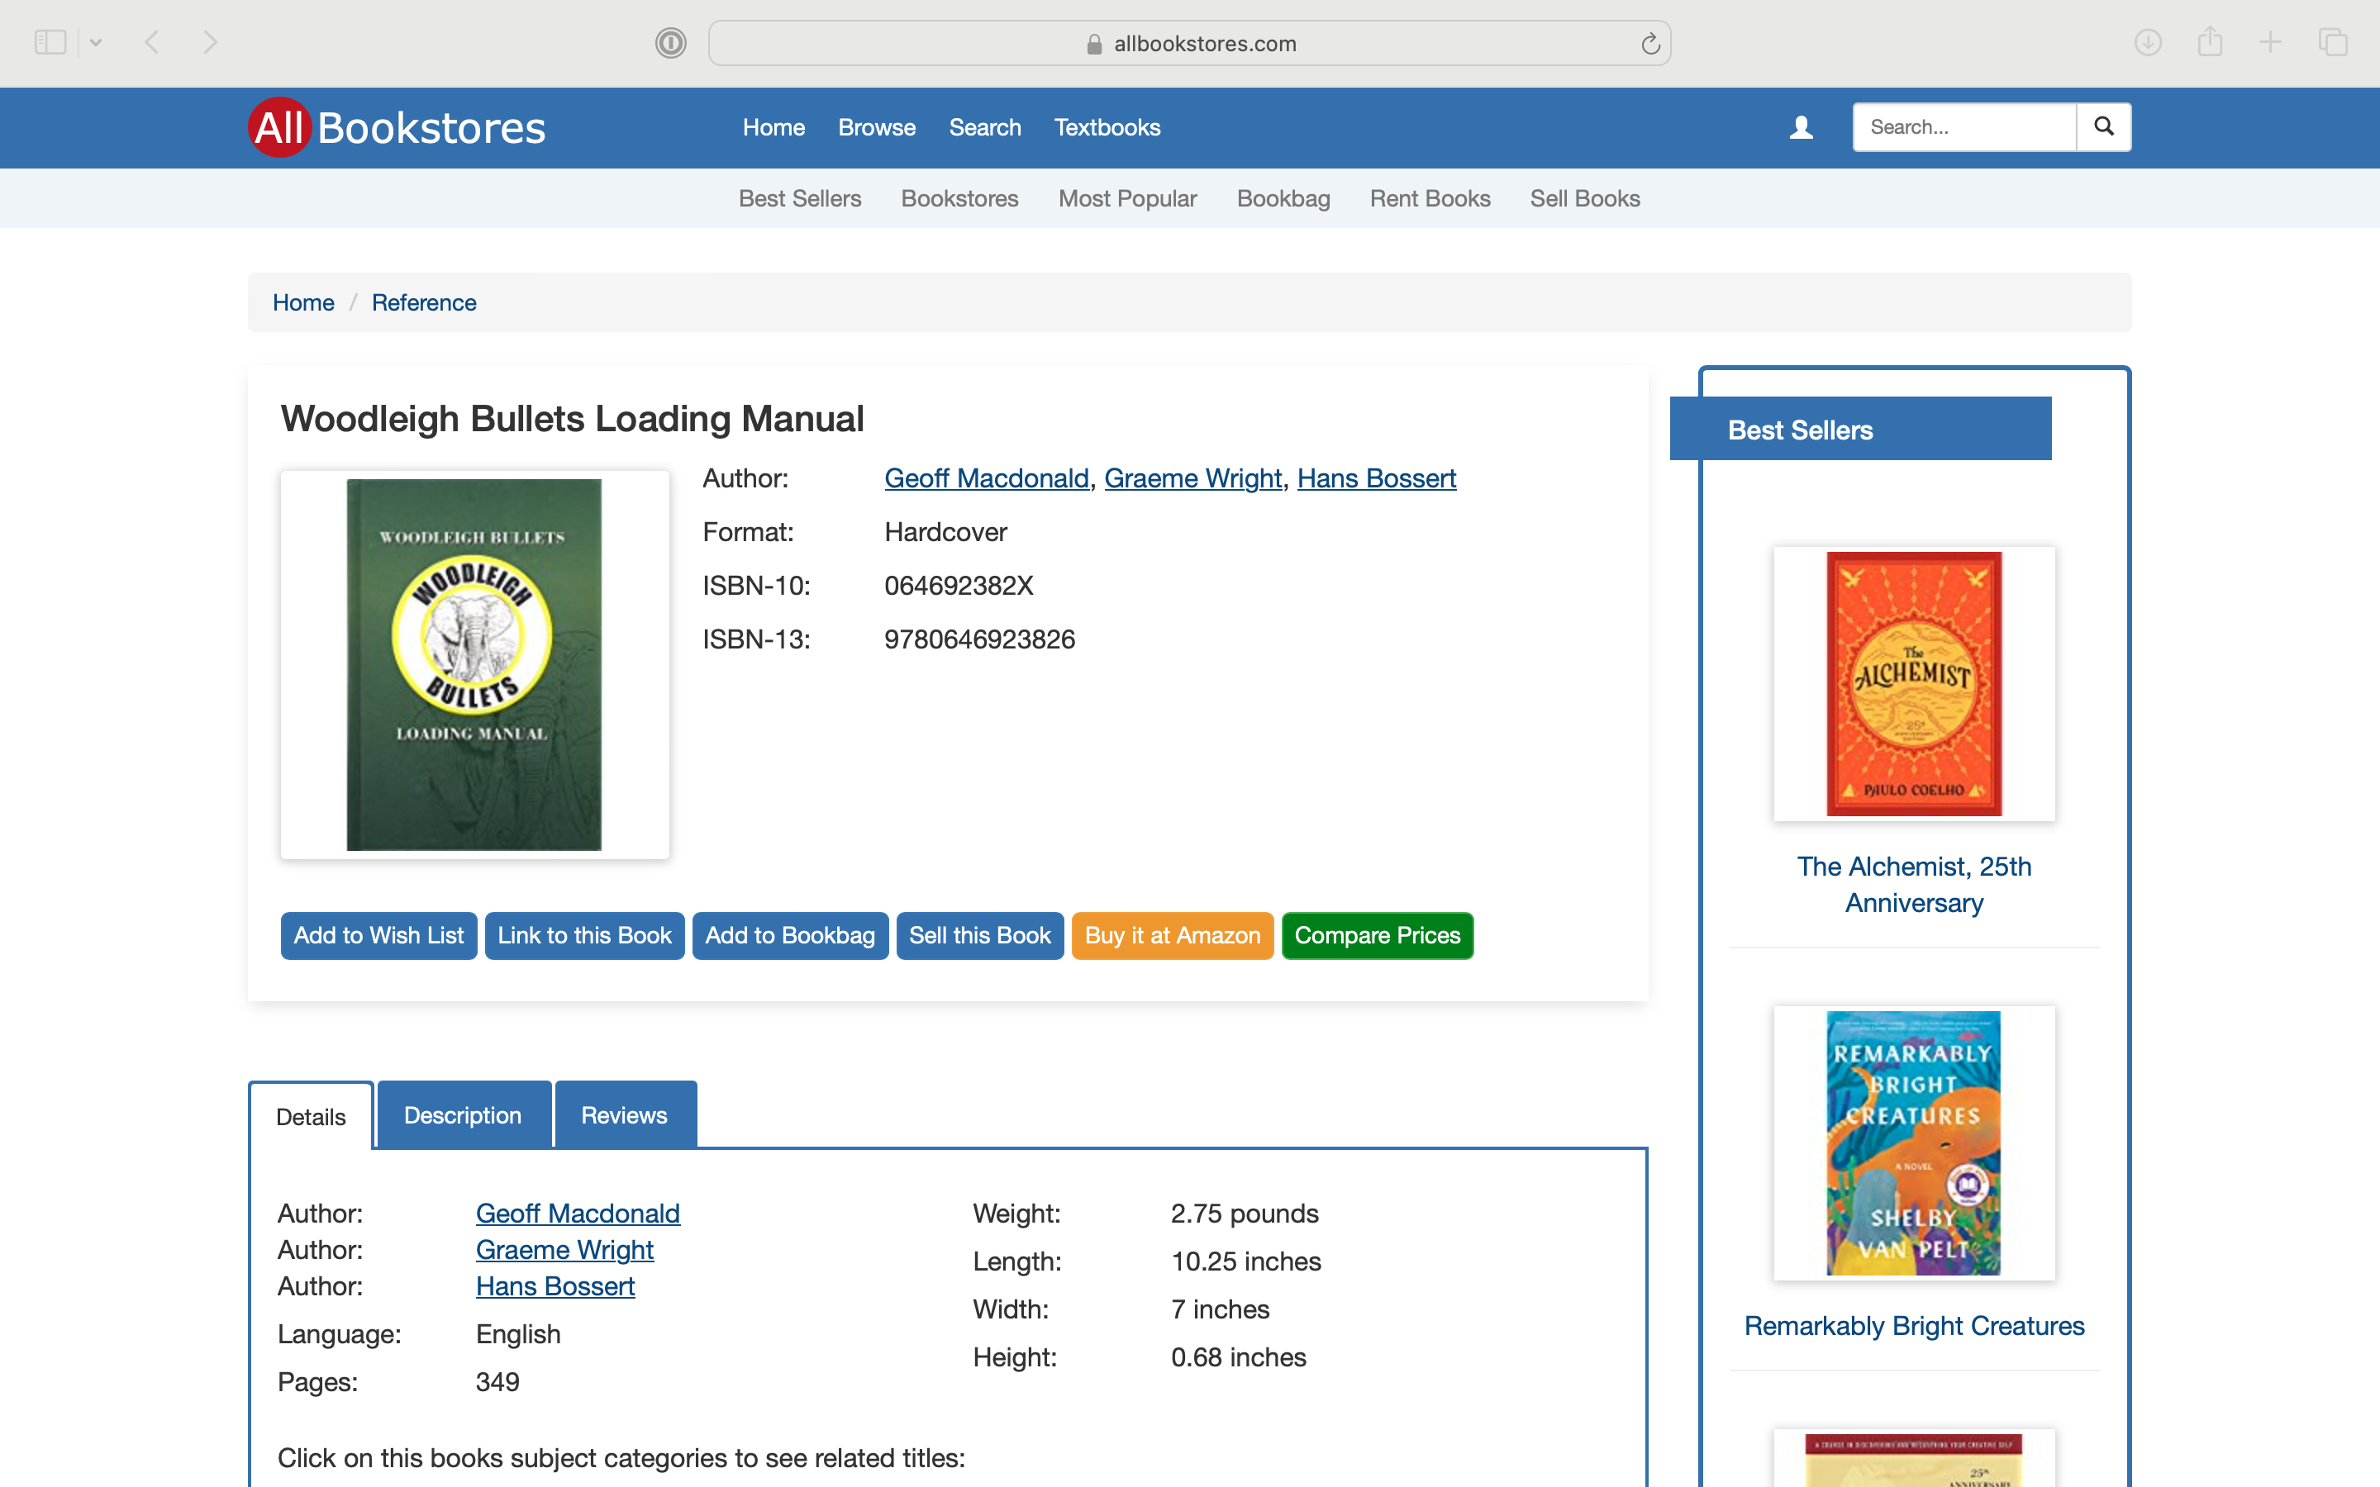Click the Format value Hardcover
The height and width of the screenshot is (1487, 2380).
[x=945, y=532]
